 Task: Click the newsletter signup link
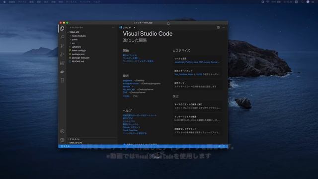[x=135, y=133]
